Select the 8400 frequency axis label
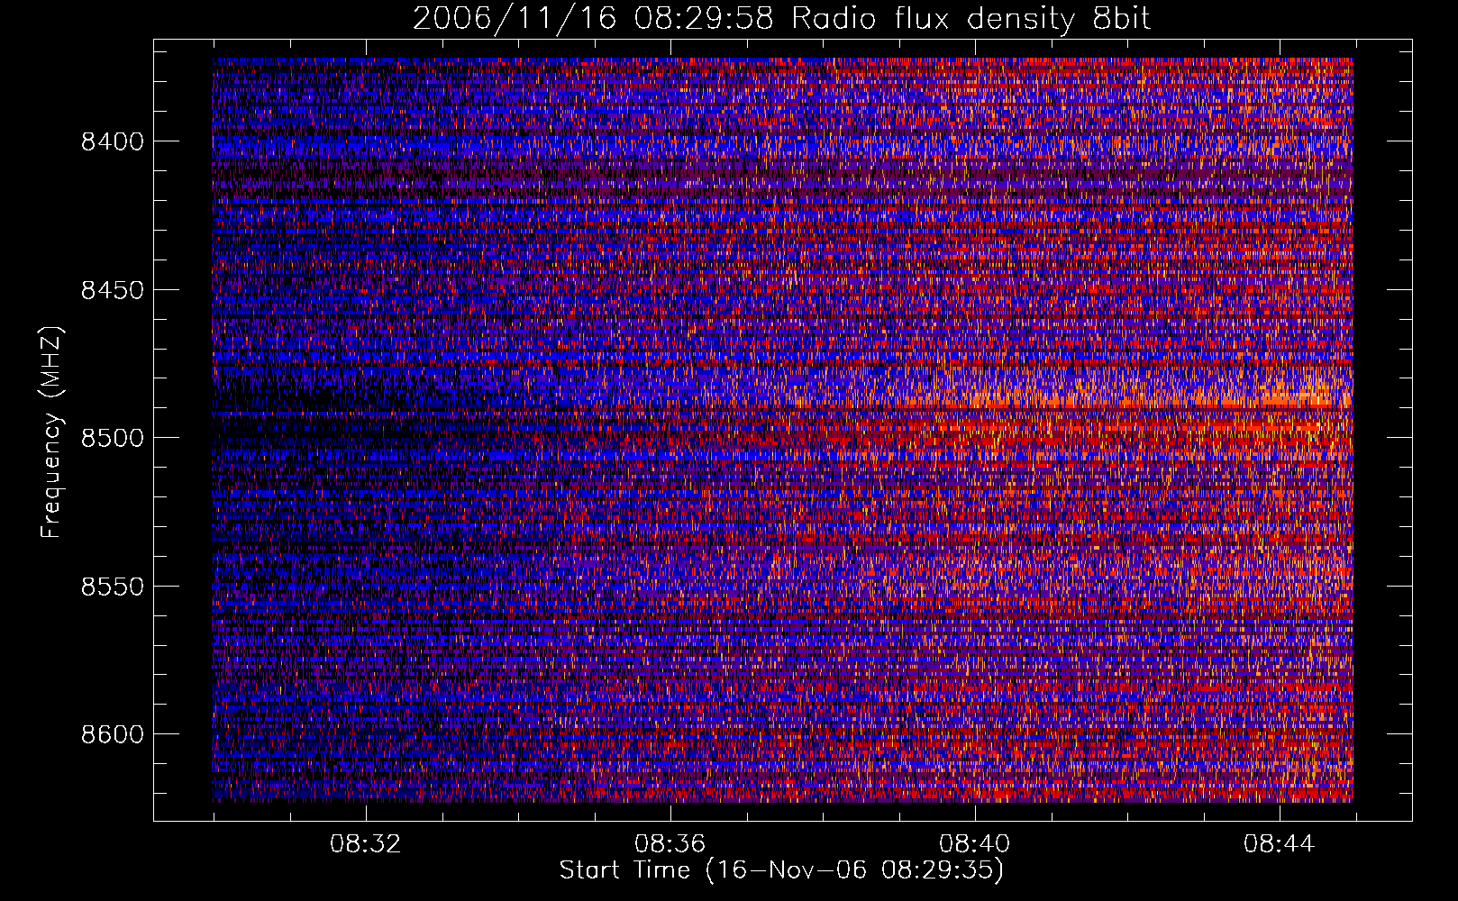Image resolution: width=1458 pixels, height=901 pixels. pos(113,141)
